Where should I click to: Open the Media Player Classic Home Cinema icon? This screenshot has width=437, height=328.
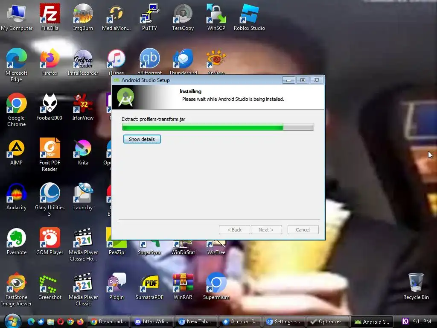(x=83, y=244)
